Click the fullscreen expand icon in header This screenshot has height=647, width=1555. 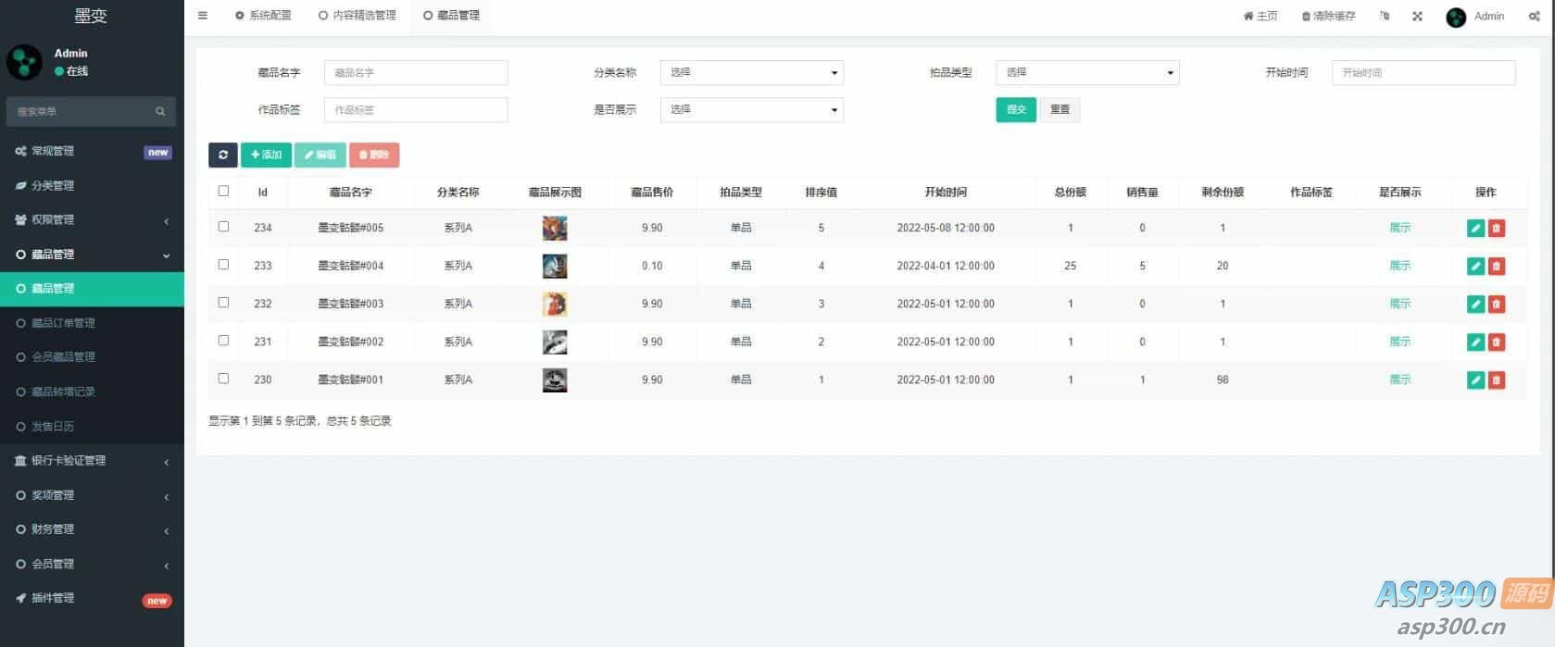pos(1417,16)
